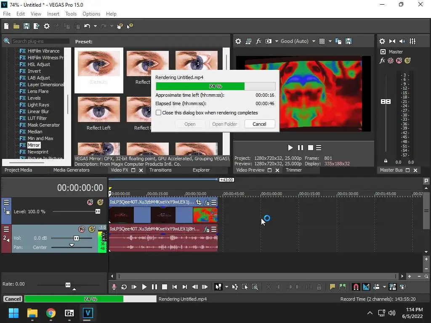Viewport: 431px width, 323px height.
Task: Open video track 1 hamburger menu
Action: tap(6, 202)
